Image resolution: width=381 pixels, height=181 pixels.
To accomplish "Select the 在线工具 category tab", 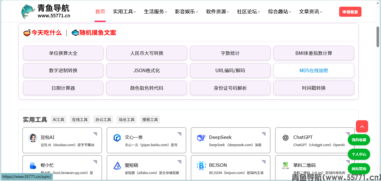I will pyautogui.click(x=80, y=120).
